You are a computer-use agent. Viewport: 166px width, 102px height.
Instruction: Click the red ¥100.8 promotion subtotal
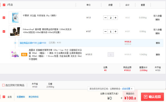[x=128, y=42]
